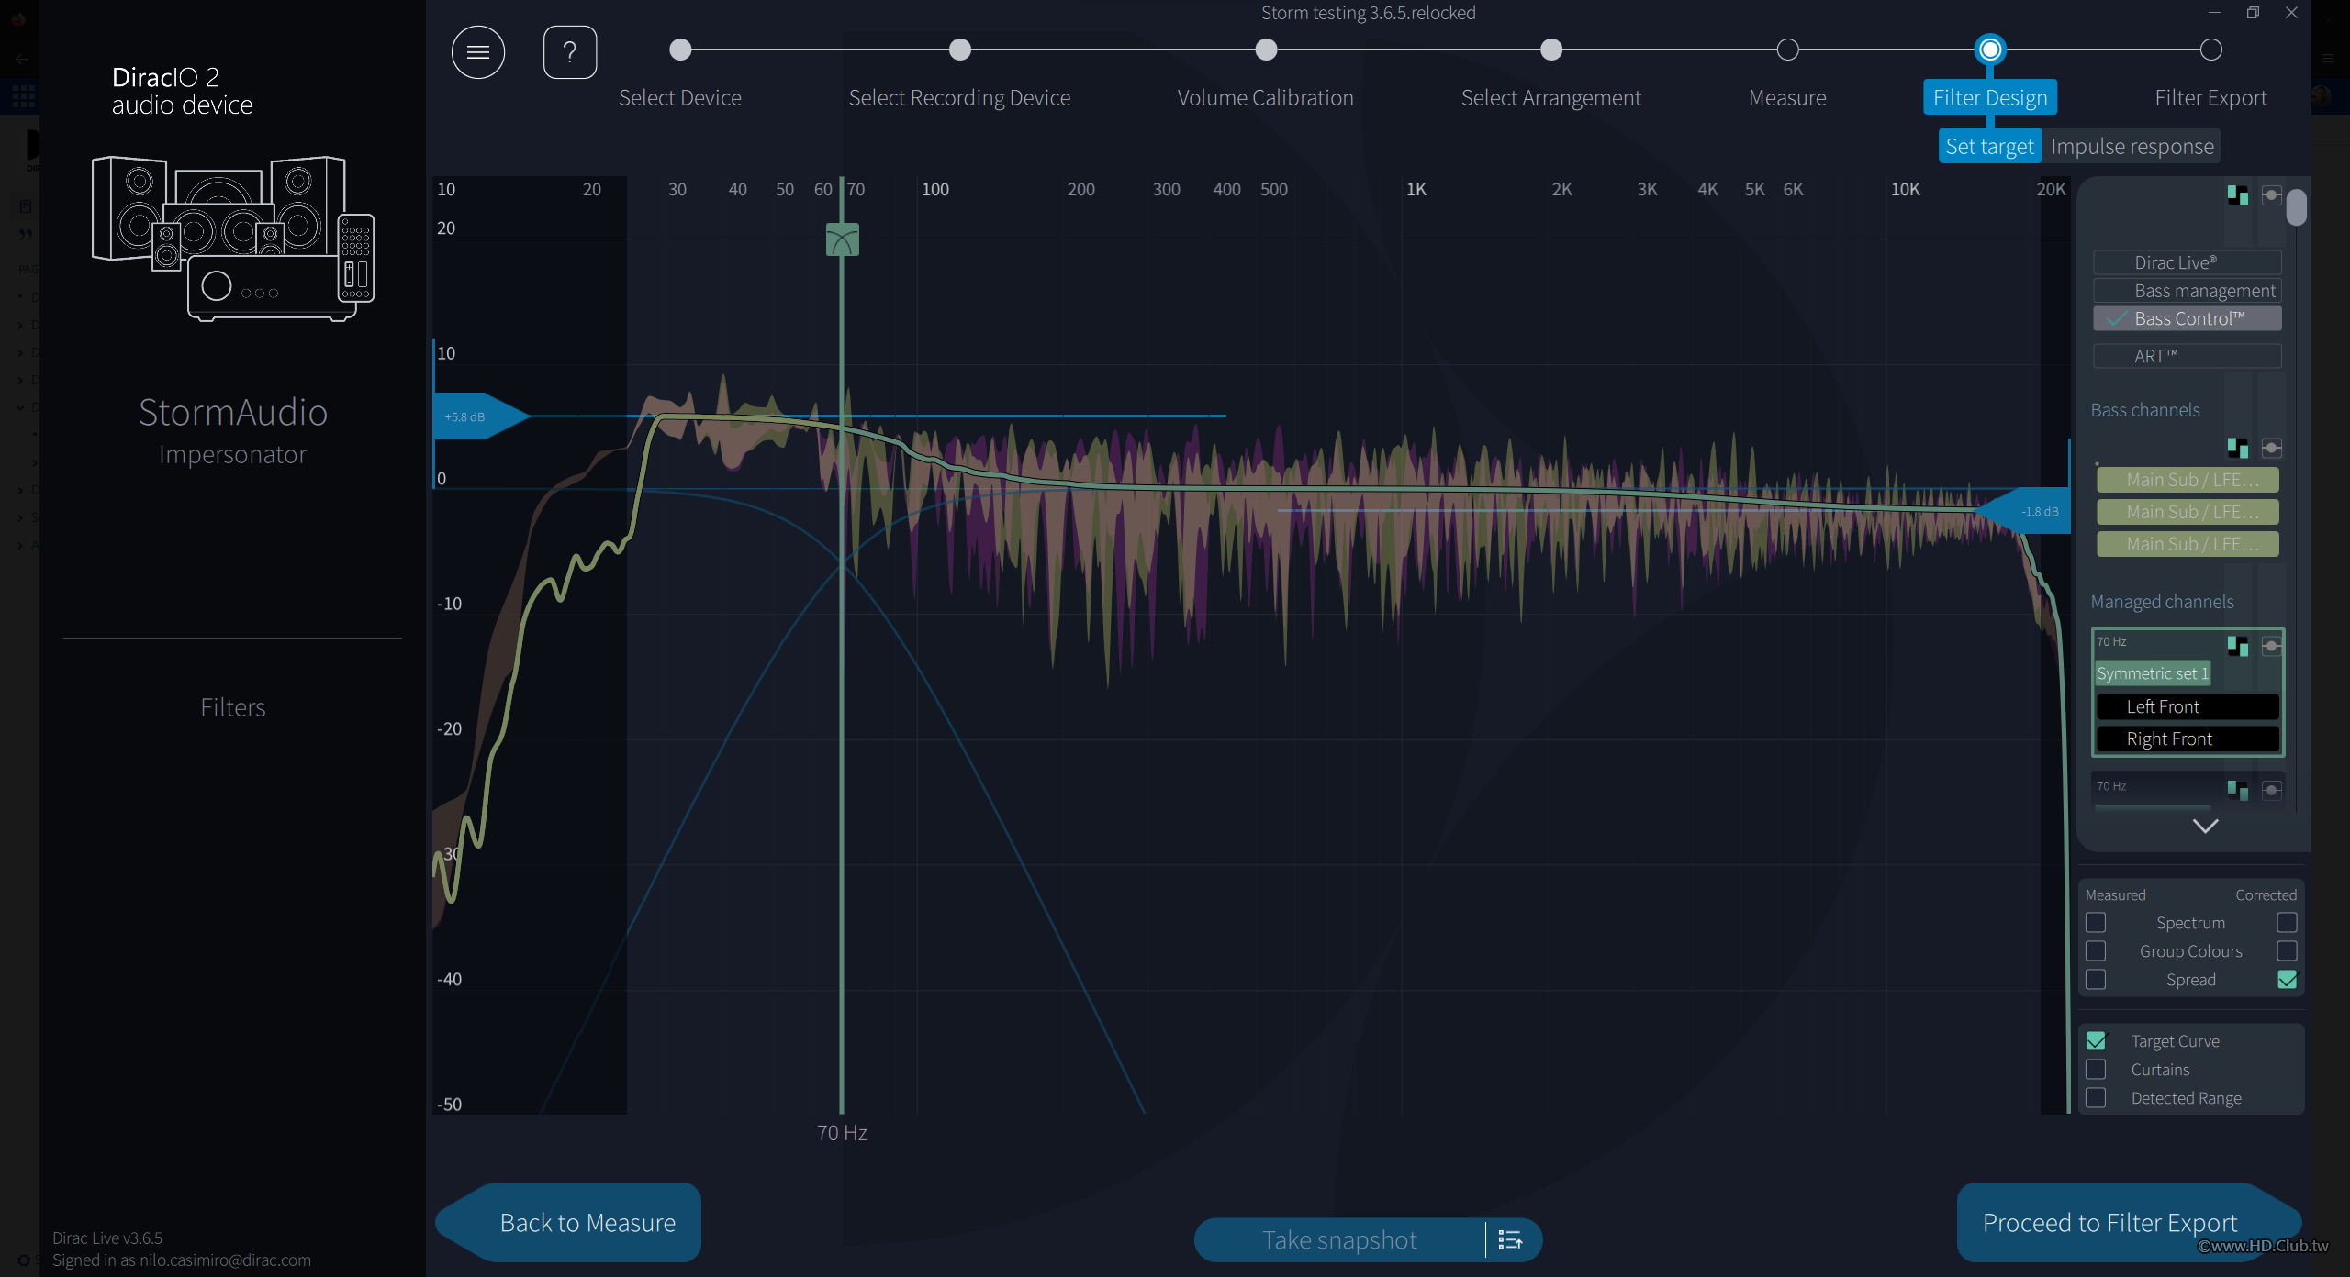Open the hamburger menu icon

click(x=477, y=52)
